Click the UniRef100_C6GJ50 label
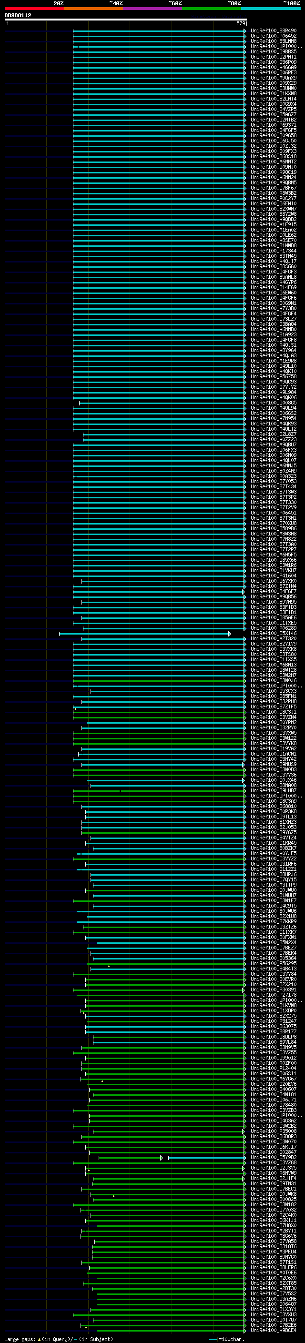 click(274, 141)
